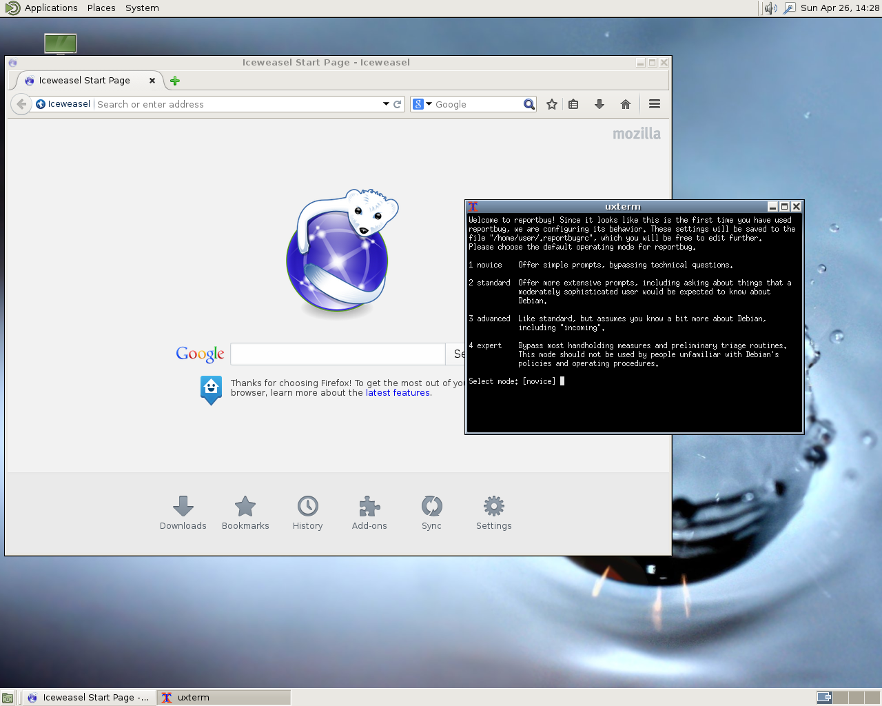Open the address bar history dropdown

click(x=386, y=104)
